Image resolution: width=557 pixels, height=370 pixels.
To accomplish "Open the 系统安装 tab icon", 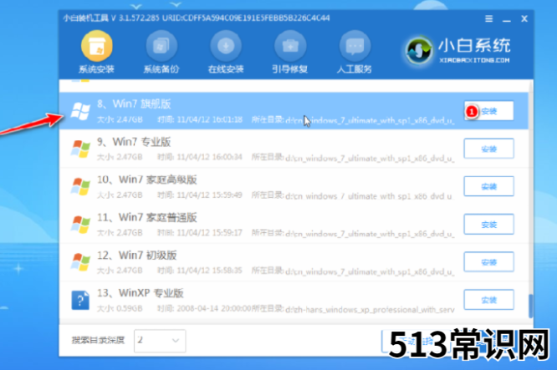I will tap(97, 46).
